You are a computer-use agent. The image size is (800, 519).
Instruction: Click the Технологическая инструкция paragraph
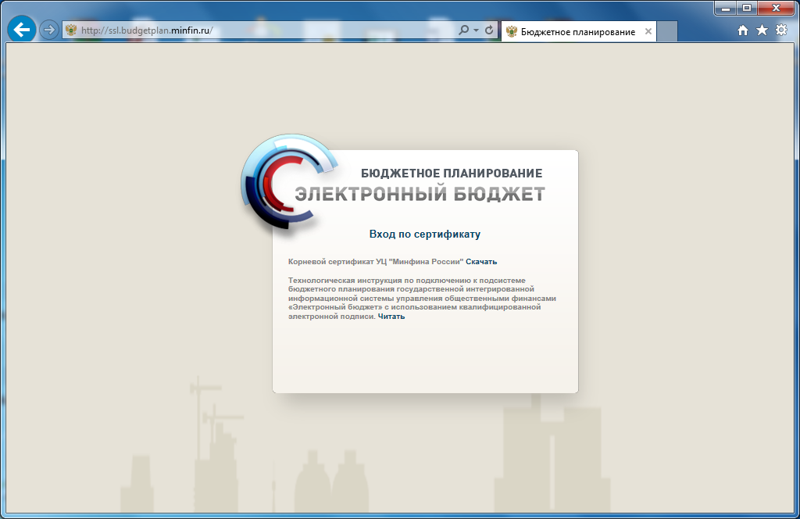click(x=422, y=299)
